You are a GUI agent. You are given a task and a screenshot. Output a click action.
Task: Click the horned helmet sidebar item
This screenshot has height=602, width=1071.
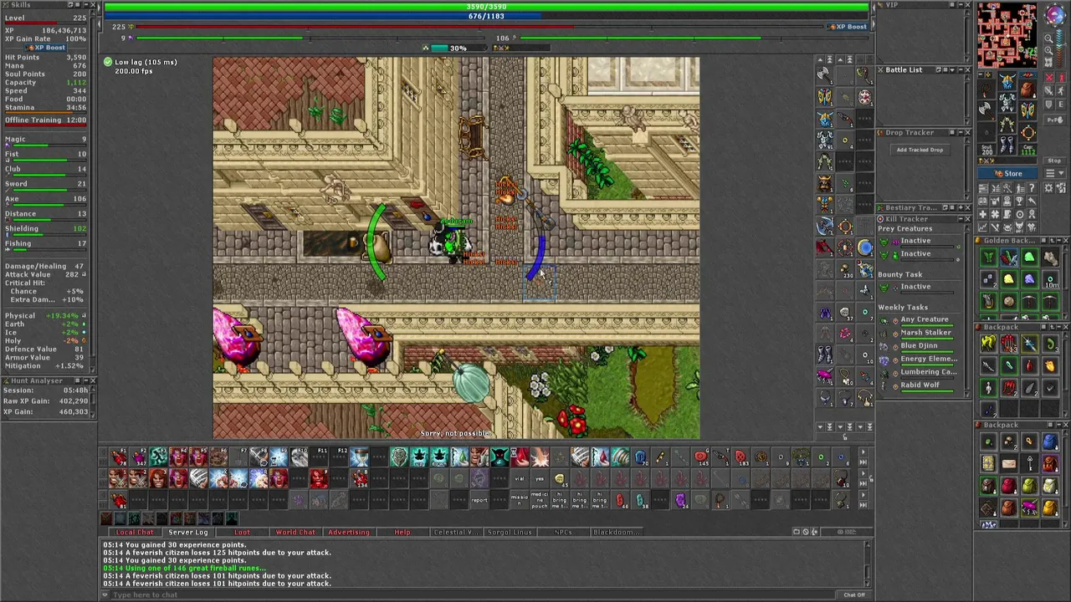click(x=824, y=182)
